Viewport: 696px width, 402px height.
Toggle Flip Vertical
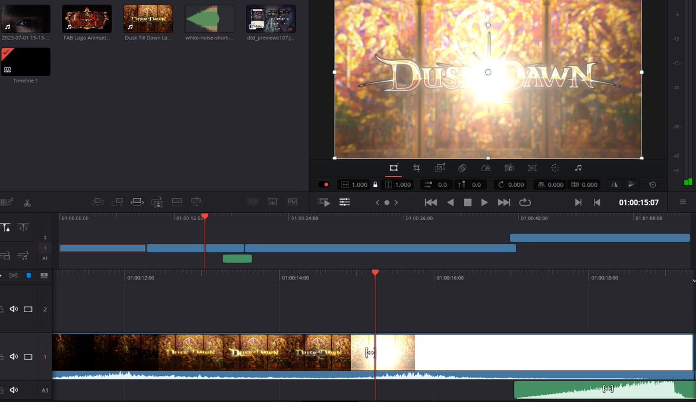pyautogui.click(x=631, y=184)
